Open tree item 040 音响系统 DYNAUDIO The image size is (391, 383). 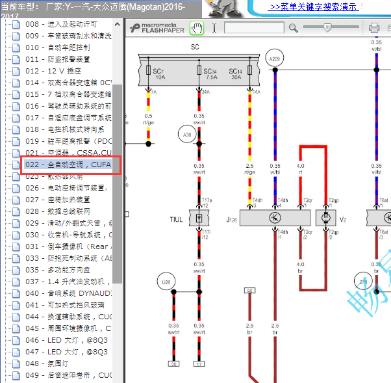coord(68,293)
